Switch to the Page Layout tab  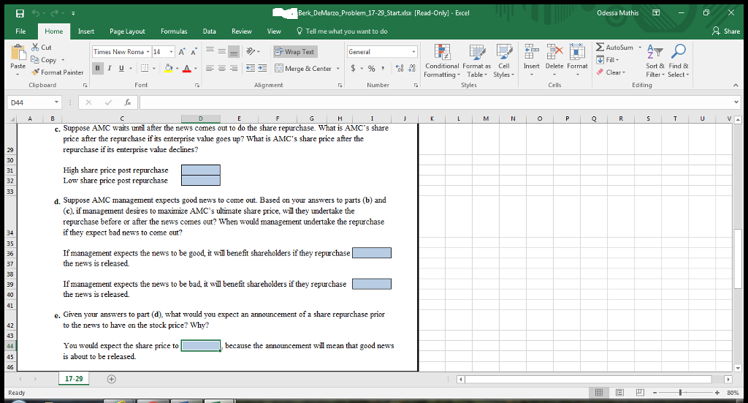[127, 31]
